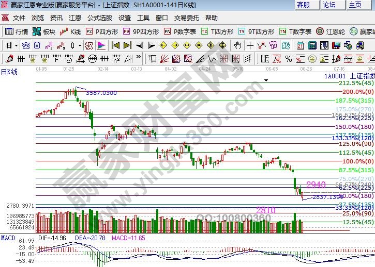This screenshot has height=267, width=375.
Task: Toggle the flag marker toolbar button
Action: click(x=101, y=45)
